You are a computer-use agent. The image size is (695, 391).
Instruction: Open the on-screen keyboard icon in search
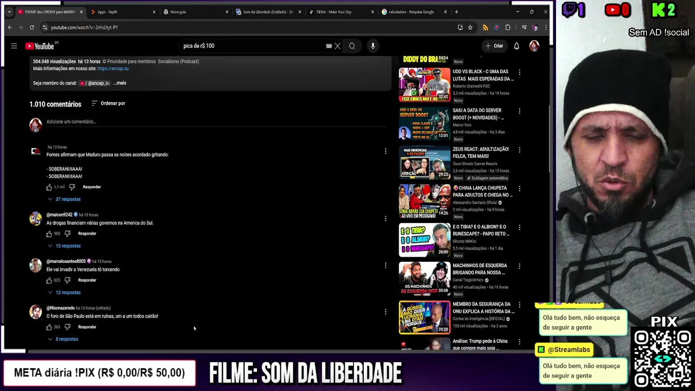point(328,46)
